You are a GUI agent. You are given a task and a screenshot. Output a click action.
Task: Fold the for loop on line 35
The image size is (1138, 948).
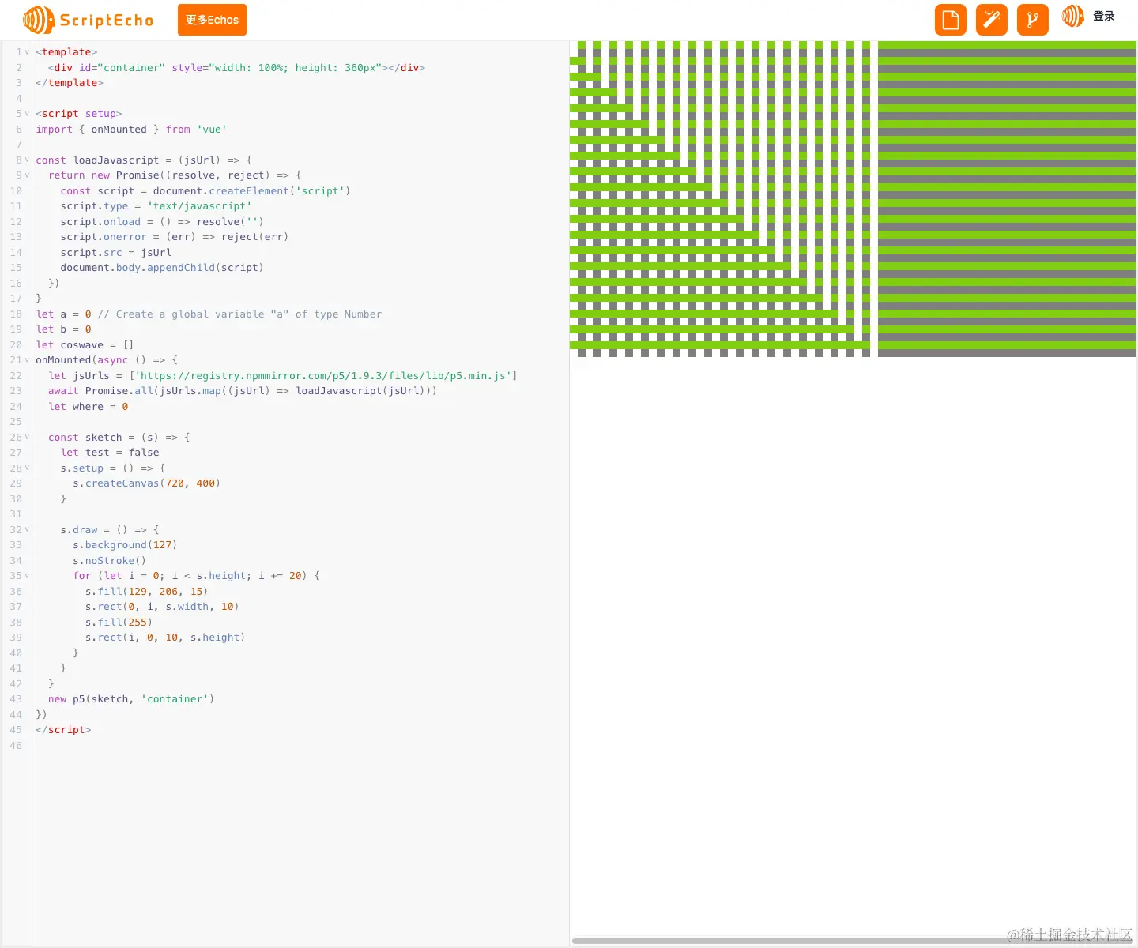[27, 576]
